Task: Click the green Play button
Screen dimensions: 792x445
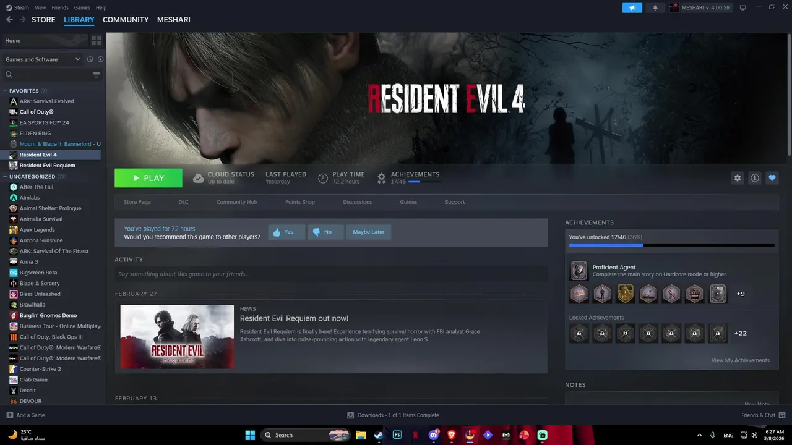Action: tap(148, 178)
